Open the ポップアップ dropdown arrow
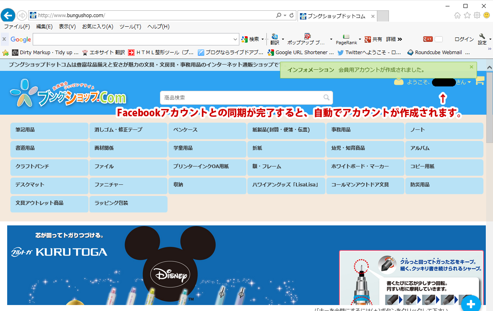This screenshot has height=311, width=493. [x=331, y=39]
